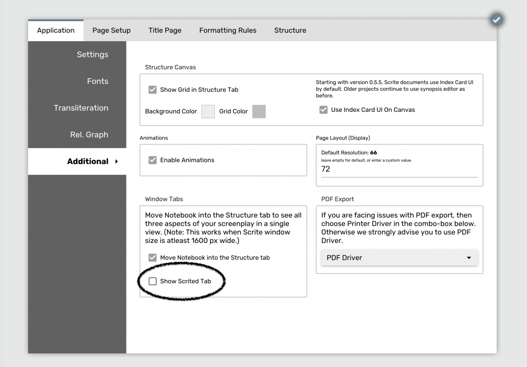Disable Enable Animations
The height and width of the screenshot is (367, 527).
click(x=152, y=160)
